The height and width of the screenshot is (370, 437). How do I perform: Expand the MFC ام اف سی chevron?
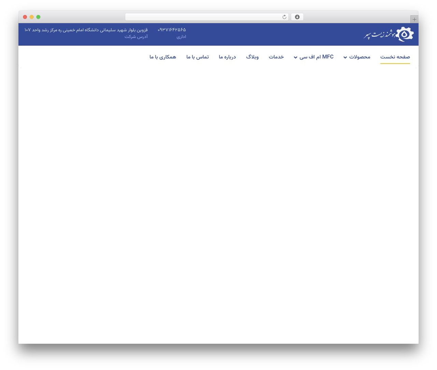click(x=296, y=57)
